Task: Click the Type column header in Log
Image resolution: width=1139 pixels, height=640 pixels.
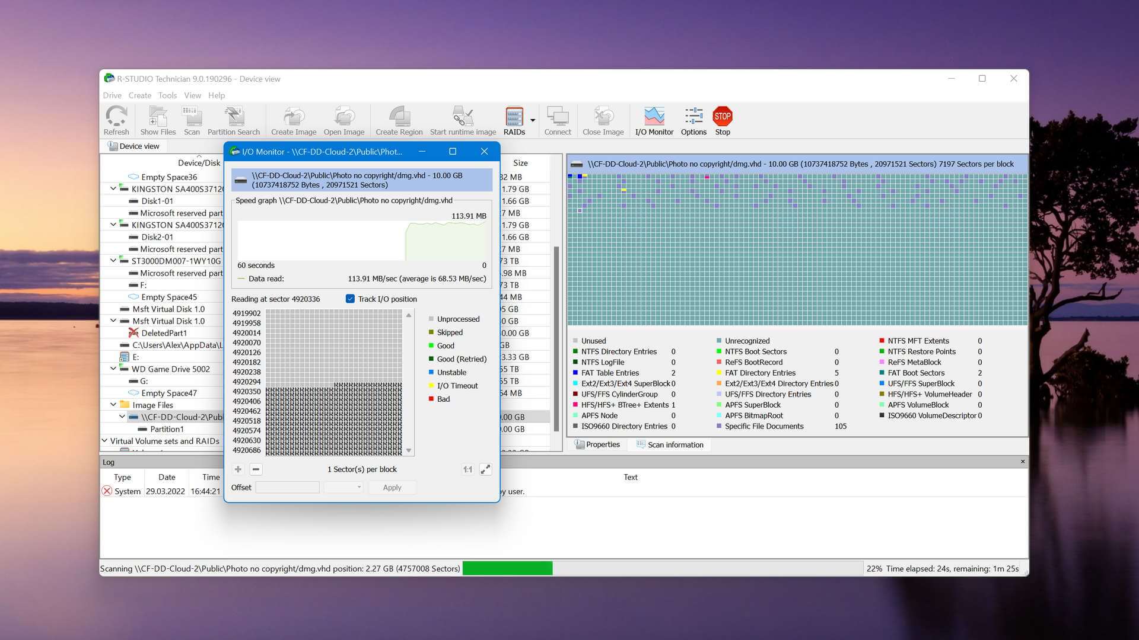Action: click(x=122, y=477)
